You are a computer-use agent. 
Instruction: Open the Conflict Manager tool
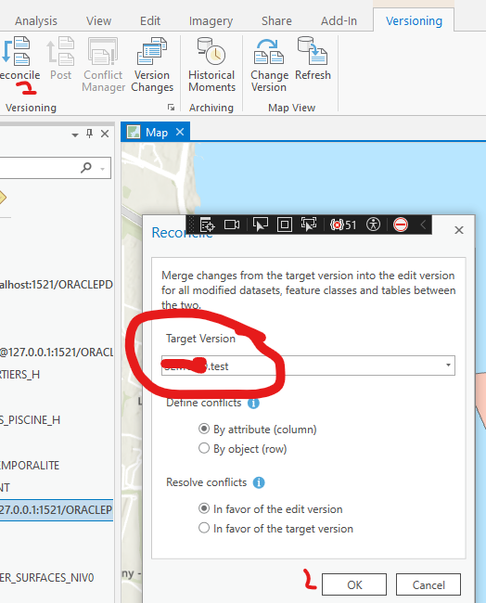103,65
